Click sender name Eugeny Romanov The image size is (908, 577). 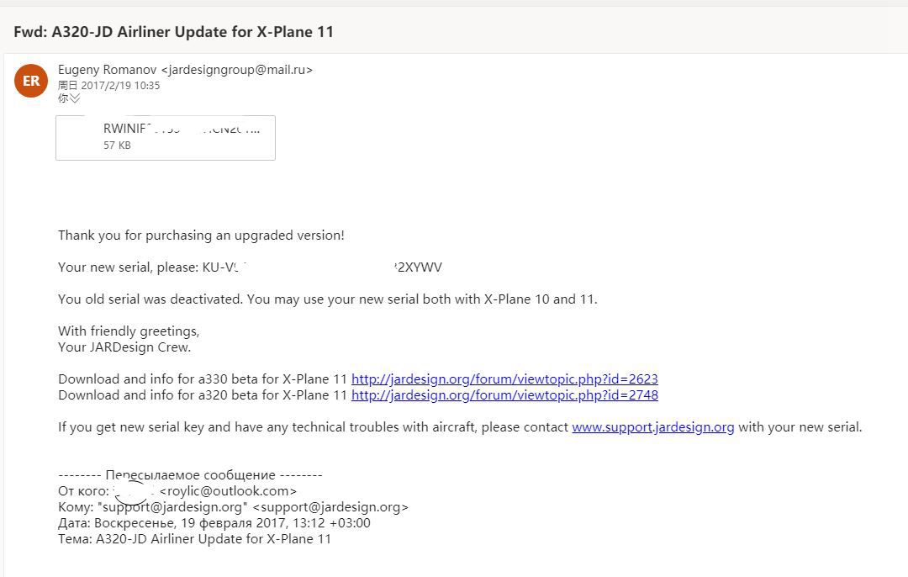click(x=107, y=70)
